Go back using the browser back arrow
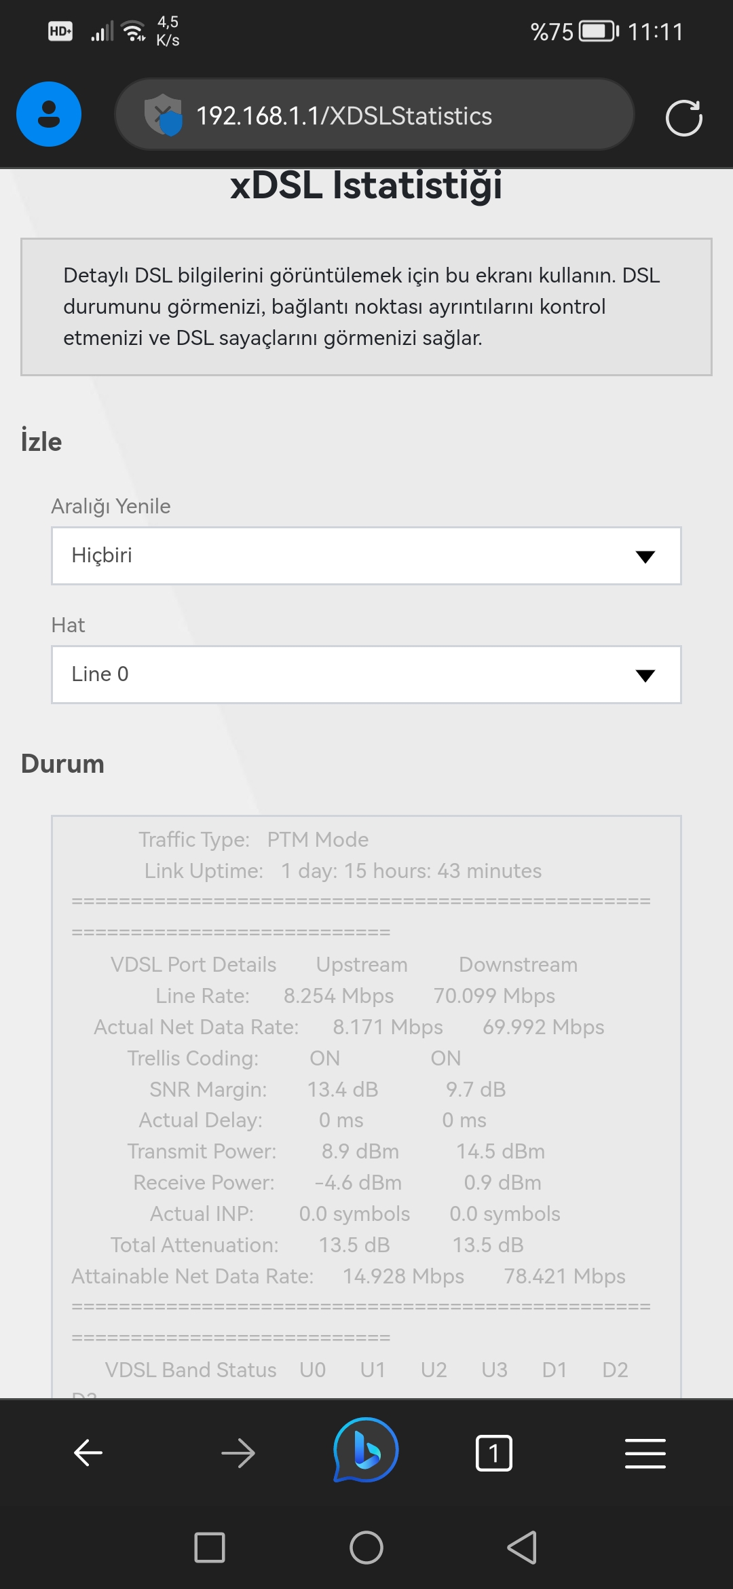The height and width of the screenshot is (1589, 733). click(88, 1453)
